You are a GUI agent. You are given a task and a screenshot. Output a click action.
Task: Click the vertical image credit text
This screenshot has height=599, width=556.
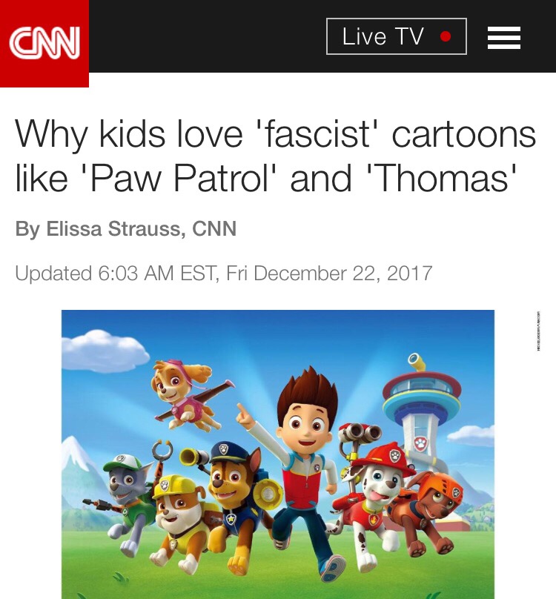[x=538, y=331]
